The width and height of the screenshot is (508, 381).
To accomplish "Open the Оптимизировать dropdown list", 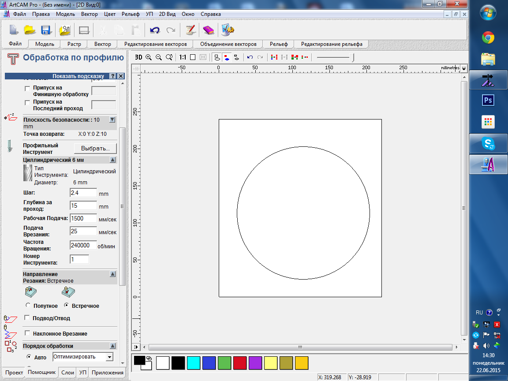I will coord(109,357).
